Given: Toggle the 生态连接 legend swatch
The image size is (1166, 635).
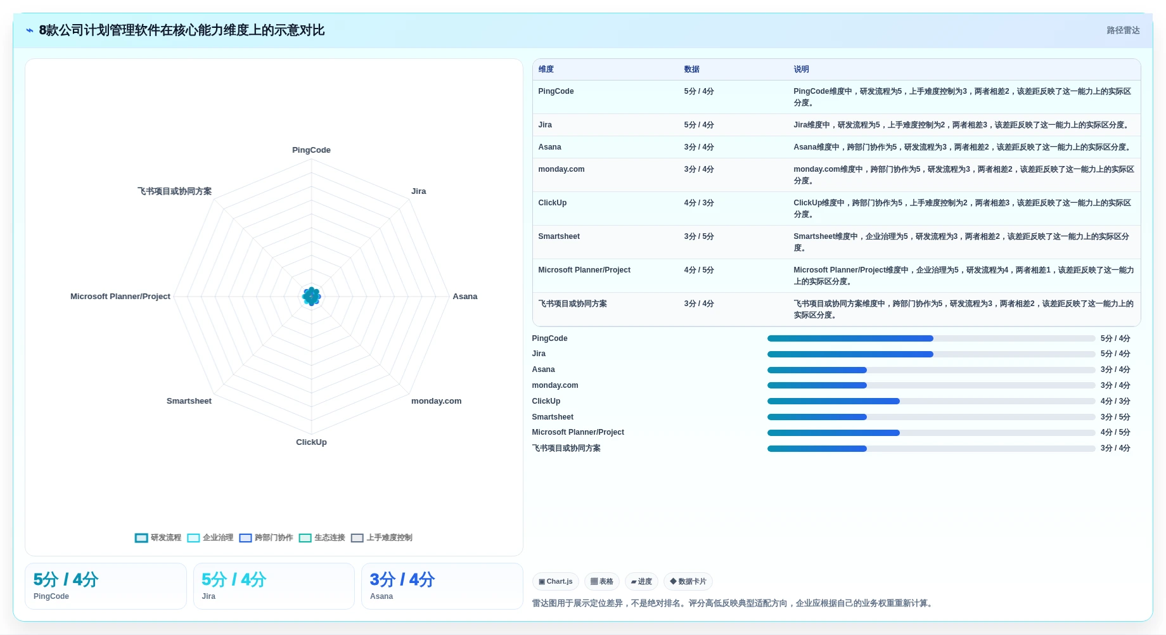Looking at the screenshot, I should [x=305, y=538].
